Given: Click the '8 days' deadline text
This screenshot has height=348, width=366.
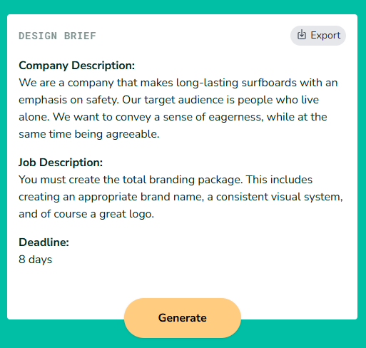Looking at the screenshot, I should coord(35,260).
